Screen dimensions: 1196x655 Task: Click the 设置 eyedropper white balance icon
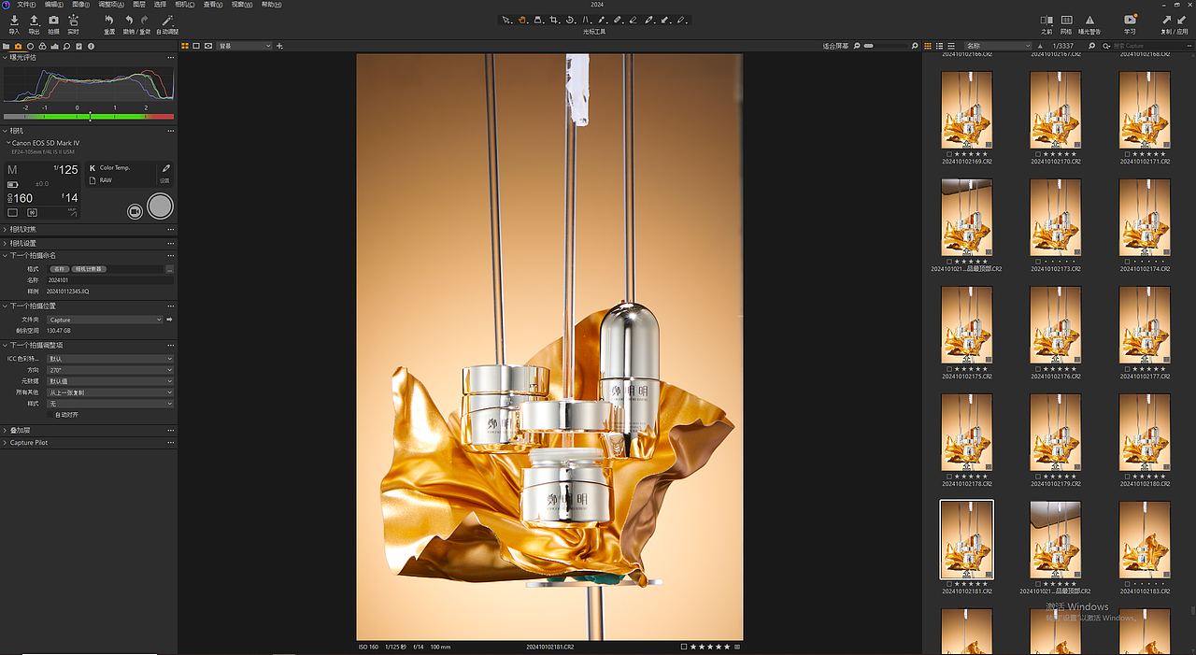click(165, 169)
